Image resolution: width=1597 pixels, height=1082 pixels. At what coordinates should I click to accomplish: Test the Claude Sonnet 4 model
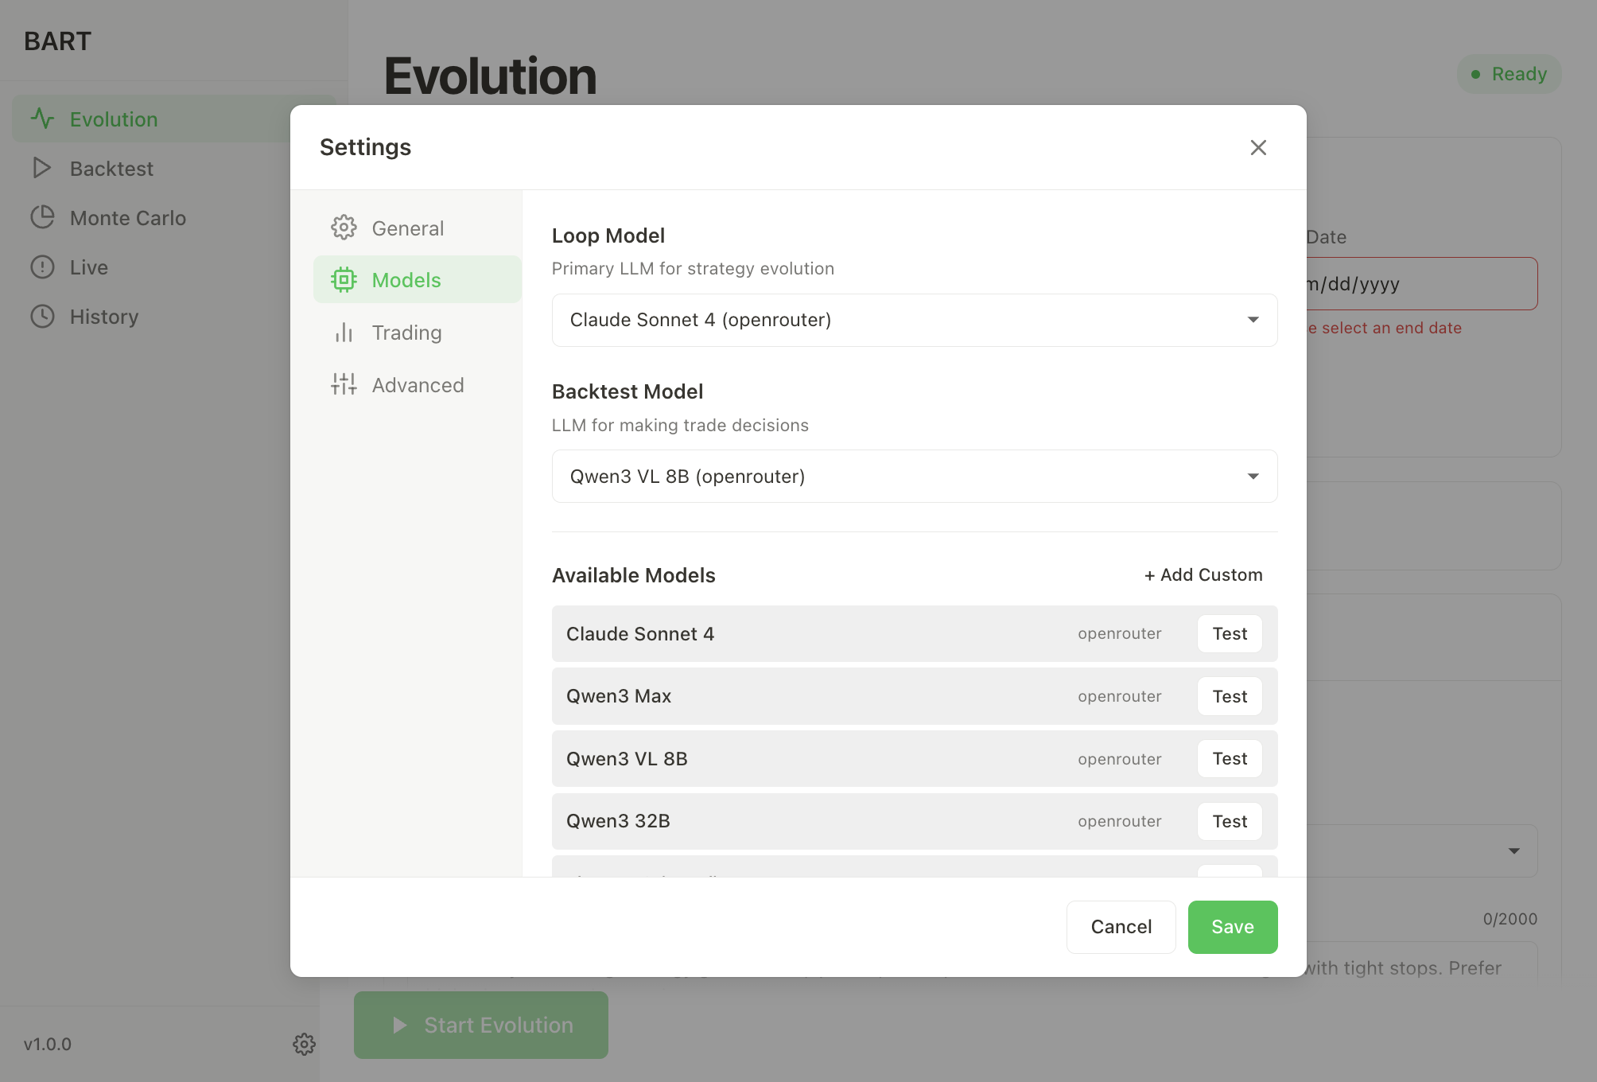point(1230,633)
